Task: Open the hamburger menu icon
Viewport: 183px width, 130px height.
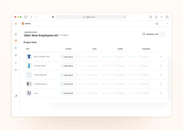Action: coord(16,24)
